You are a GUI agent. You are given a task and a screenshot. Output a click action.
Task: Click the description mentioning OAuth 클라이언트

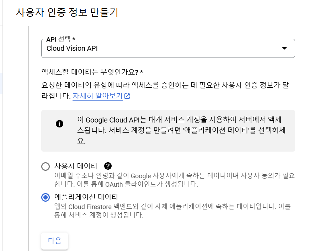(x=174, y=180)
